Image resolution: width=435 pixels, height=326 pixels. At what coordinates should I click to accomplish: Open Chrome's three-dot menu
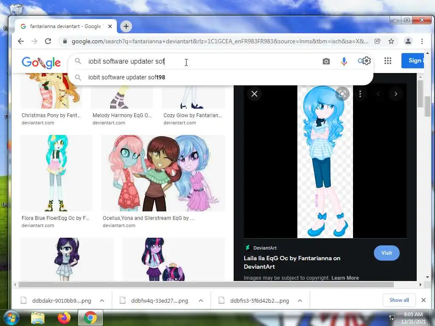(x=422, y=41)
